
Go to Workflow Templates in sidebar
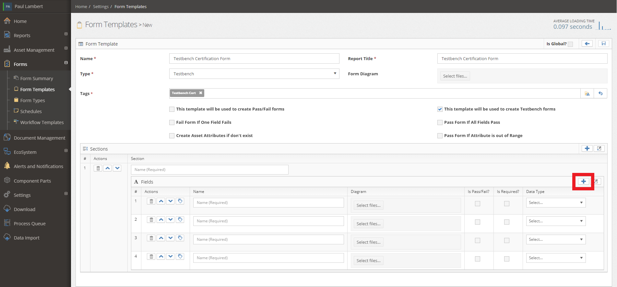coord(42,122)
